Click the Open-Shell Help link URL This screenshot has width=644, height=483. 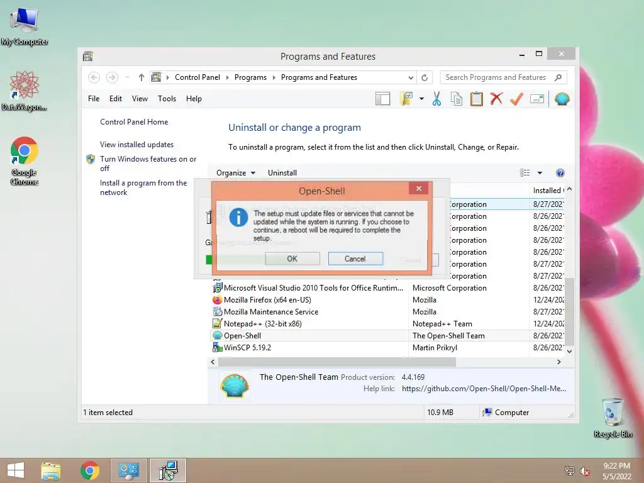(x=484, y=389)
